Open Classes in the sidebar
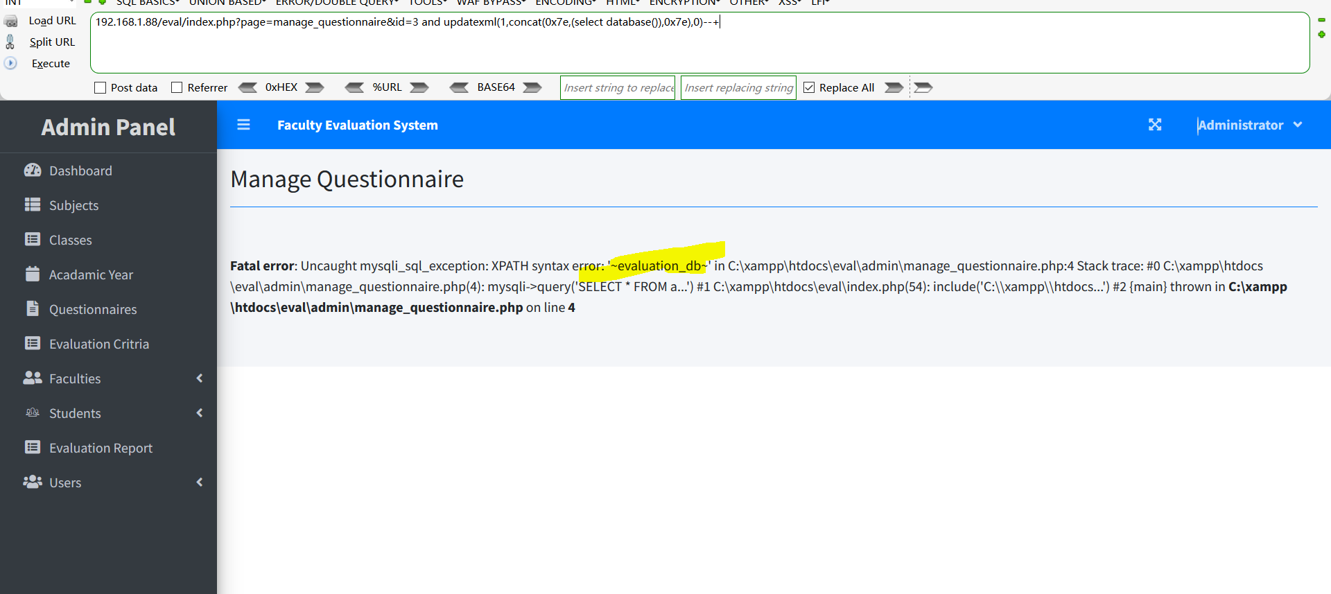Image resolution: width=1331 pixels, height=594 pixels. pos(108,240)
